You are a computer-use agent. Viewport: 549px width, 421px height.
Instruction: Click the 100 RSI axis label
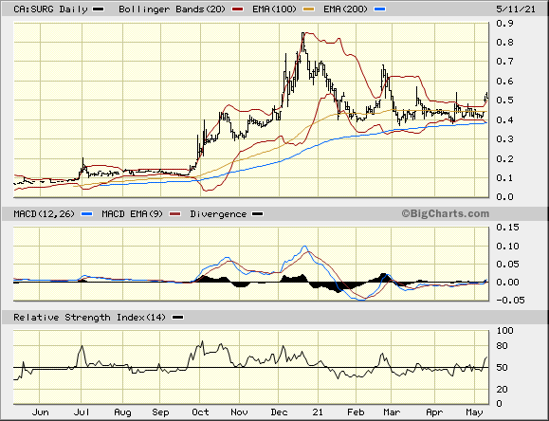click(504, 331)
